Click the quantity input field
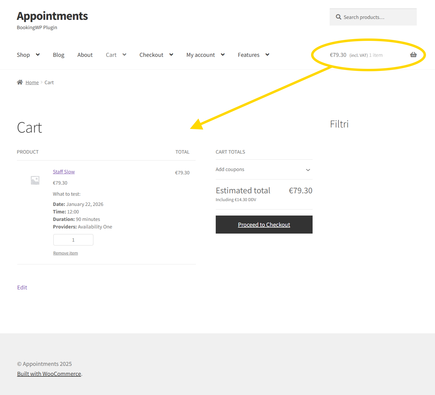The height and width of the screenshot is (395, 435). 73,240
